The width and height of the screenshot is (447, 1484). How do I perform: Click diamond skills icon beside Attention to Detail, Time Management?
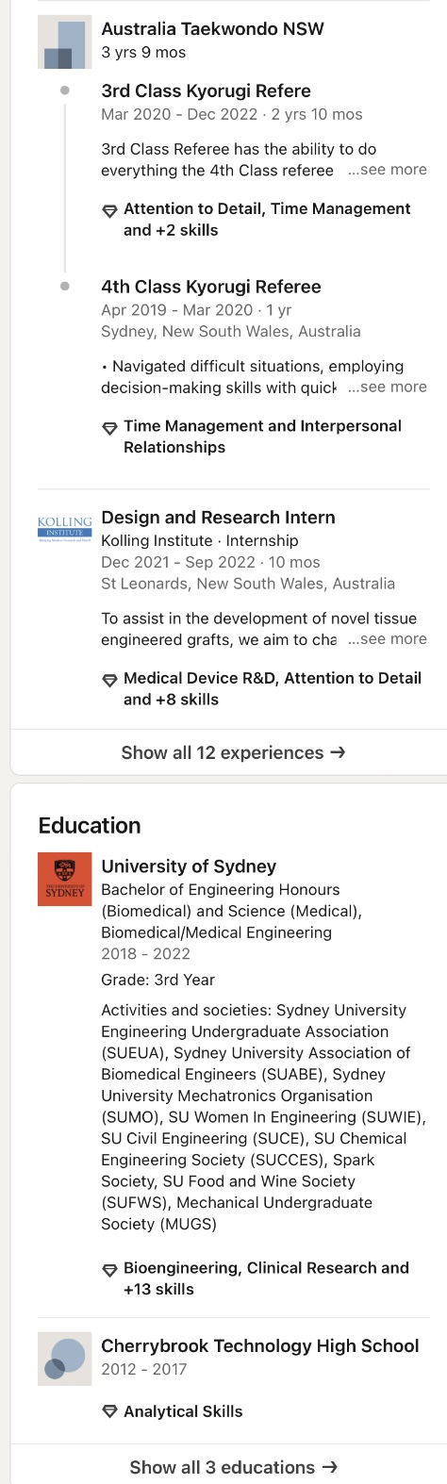tap(109, 210)
